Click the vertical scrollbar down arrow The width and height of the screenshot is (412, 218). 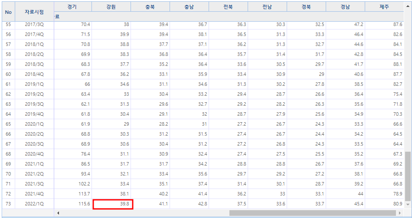tap(408, 204)
